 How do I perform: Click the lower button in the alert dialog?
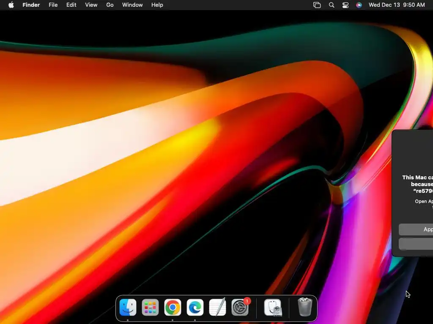416,244
